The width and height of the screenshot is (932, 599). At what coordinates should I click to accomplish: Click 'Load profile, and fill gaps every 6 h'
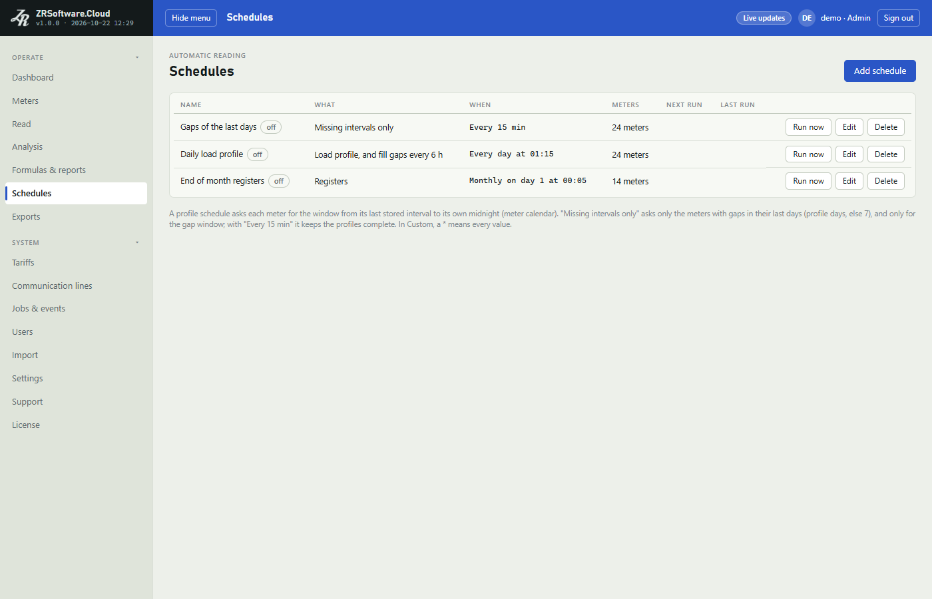(x=379, y=155)
